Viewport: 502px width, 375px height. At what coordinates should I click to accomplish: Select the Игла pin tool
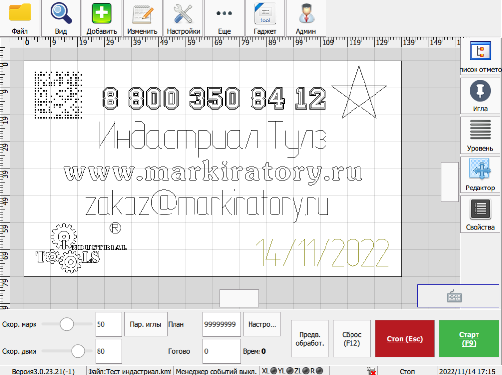(480, 96)
